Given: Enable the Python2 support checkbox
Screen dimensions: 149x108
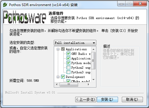Looking at the screenshot, I should [x=68, y=68].
